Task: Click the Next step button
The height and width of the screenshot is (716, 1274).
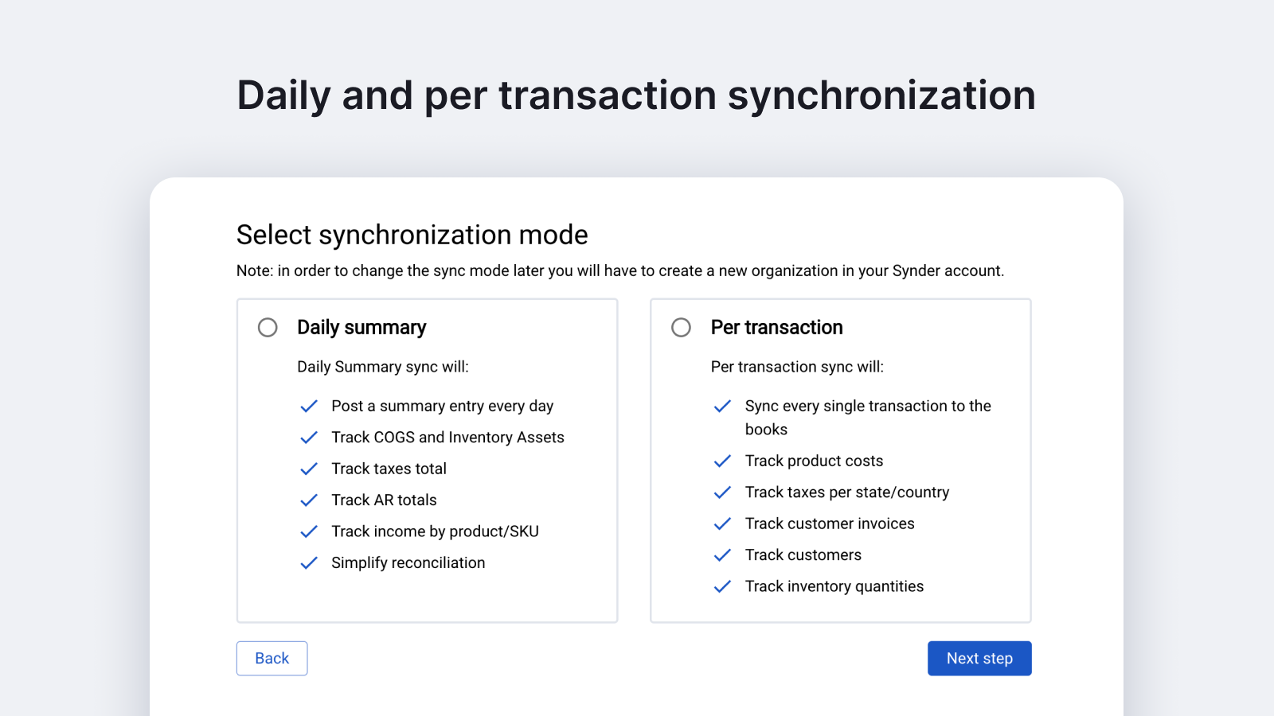Action: tap(979, 658)
